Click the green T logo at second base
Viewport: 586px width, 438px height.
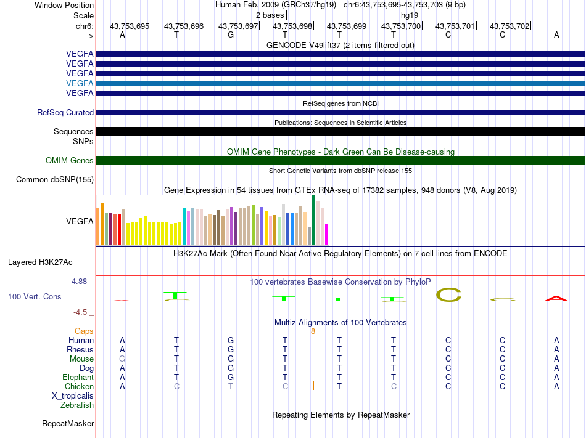pos(176,296)
